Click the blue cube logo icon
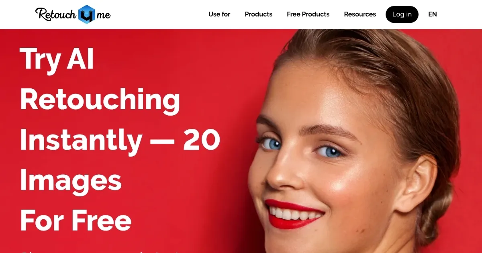Image resolution: width=482 pixels, height=253 pixels. pyautogui.click(x=87, y=14)
